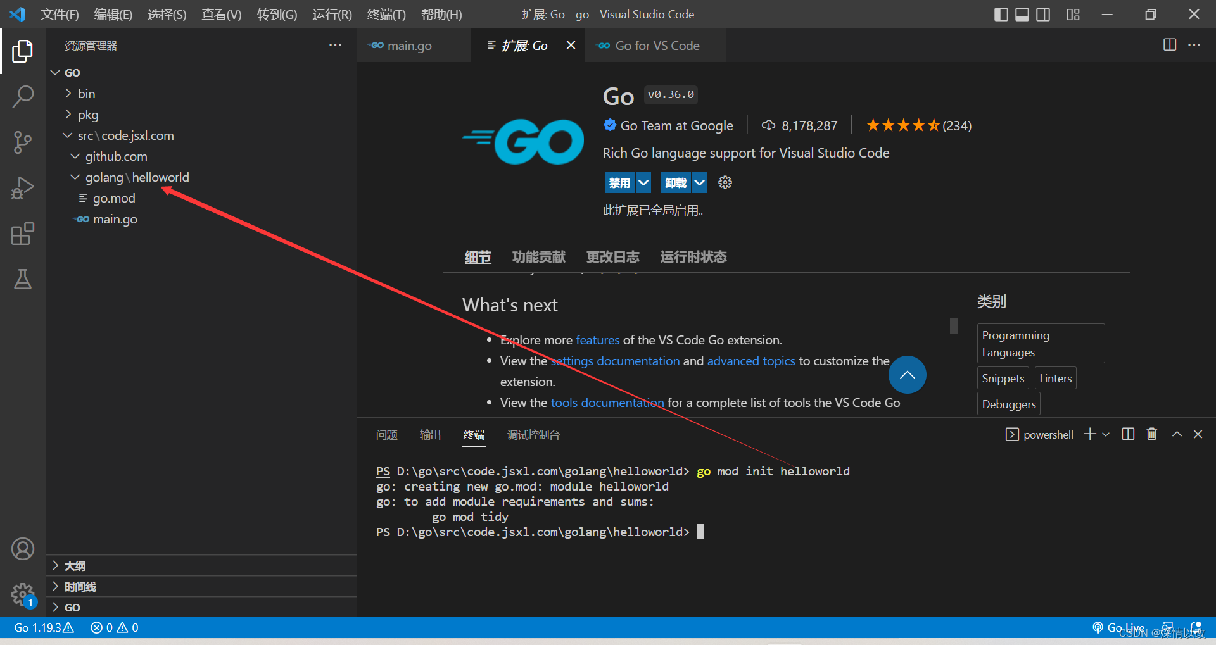This screenshot has height=645, width=1216.
Task: Open the tools documentation link
Action: coord(607,403)
